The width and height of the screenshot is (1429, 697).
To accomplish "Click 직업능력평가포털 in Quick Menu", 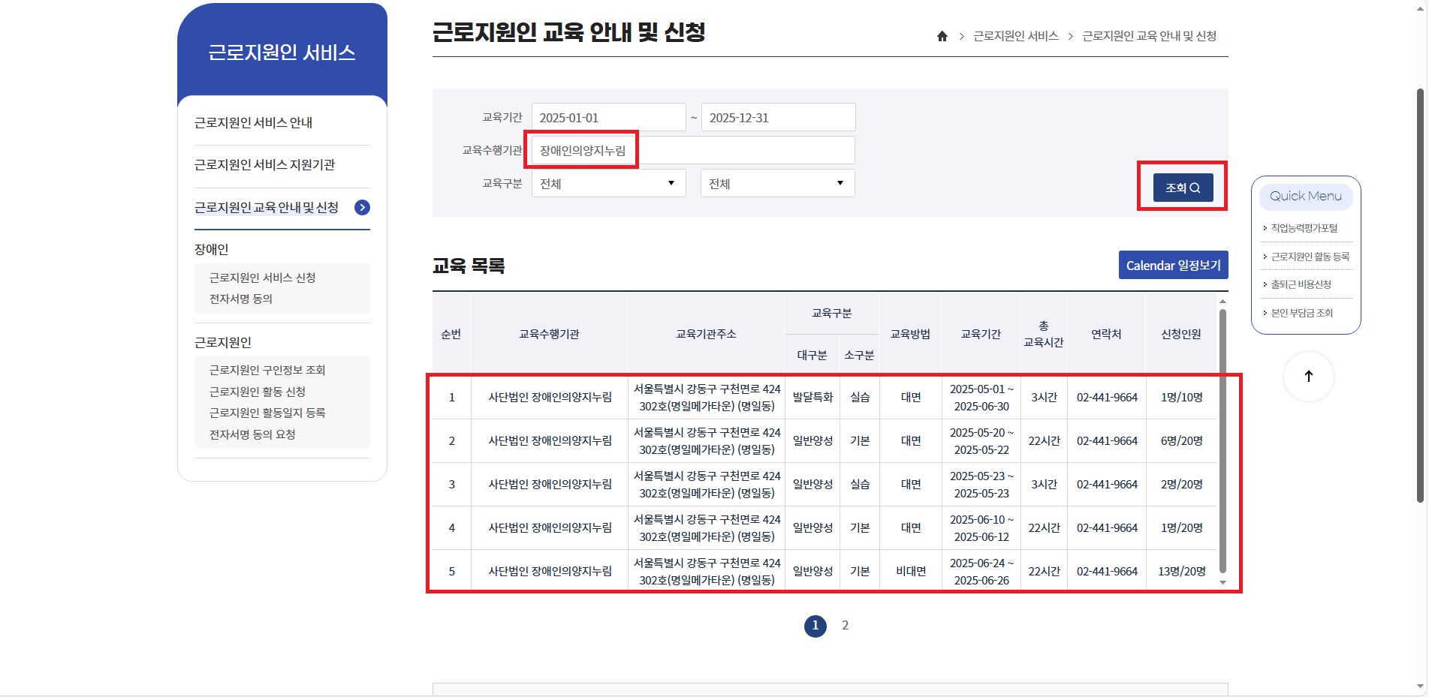I will click(1304, 228).
